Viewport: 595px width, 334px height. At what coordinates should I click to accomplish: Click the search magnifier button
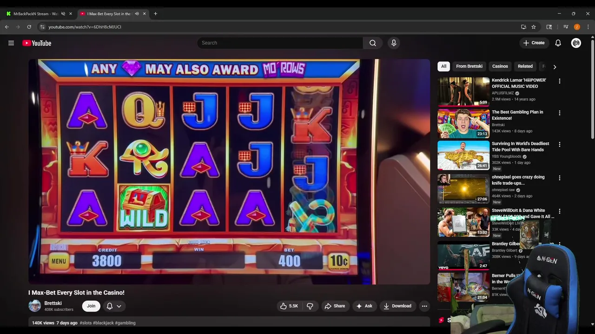373,43
